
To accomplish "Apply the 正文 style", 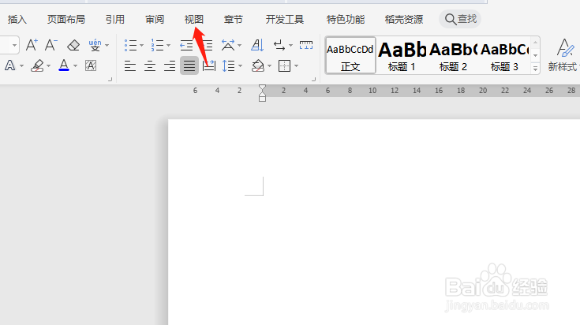I will (x=350, y=55).
